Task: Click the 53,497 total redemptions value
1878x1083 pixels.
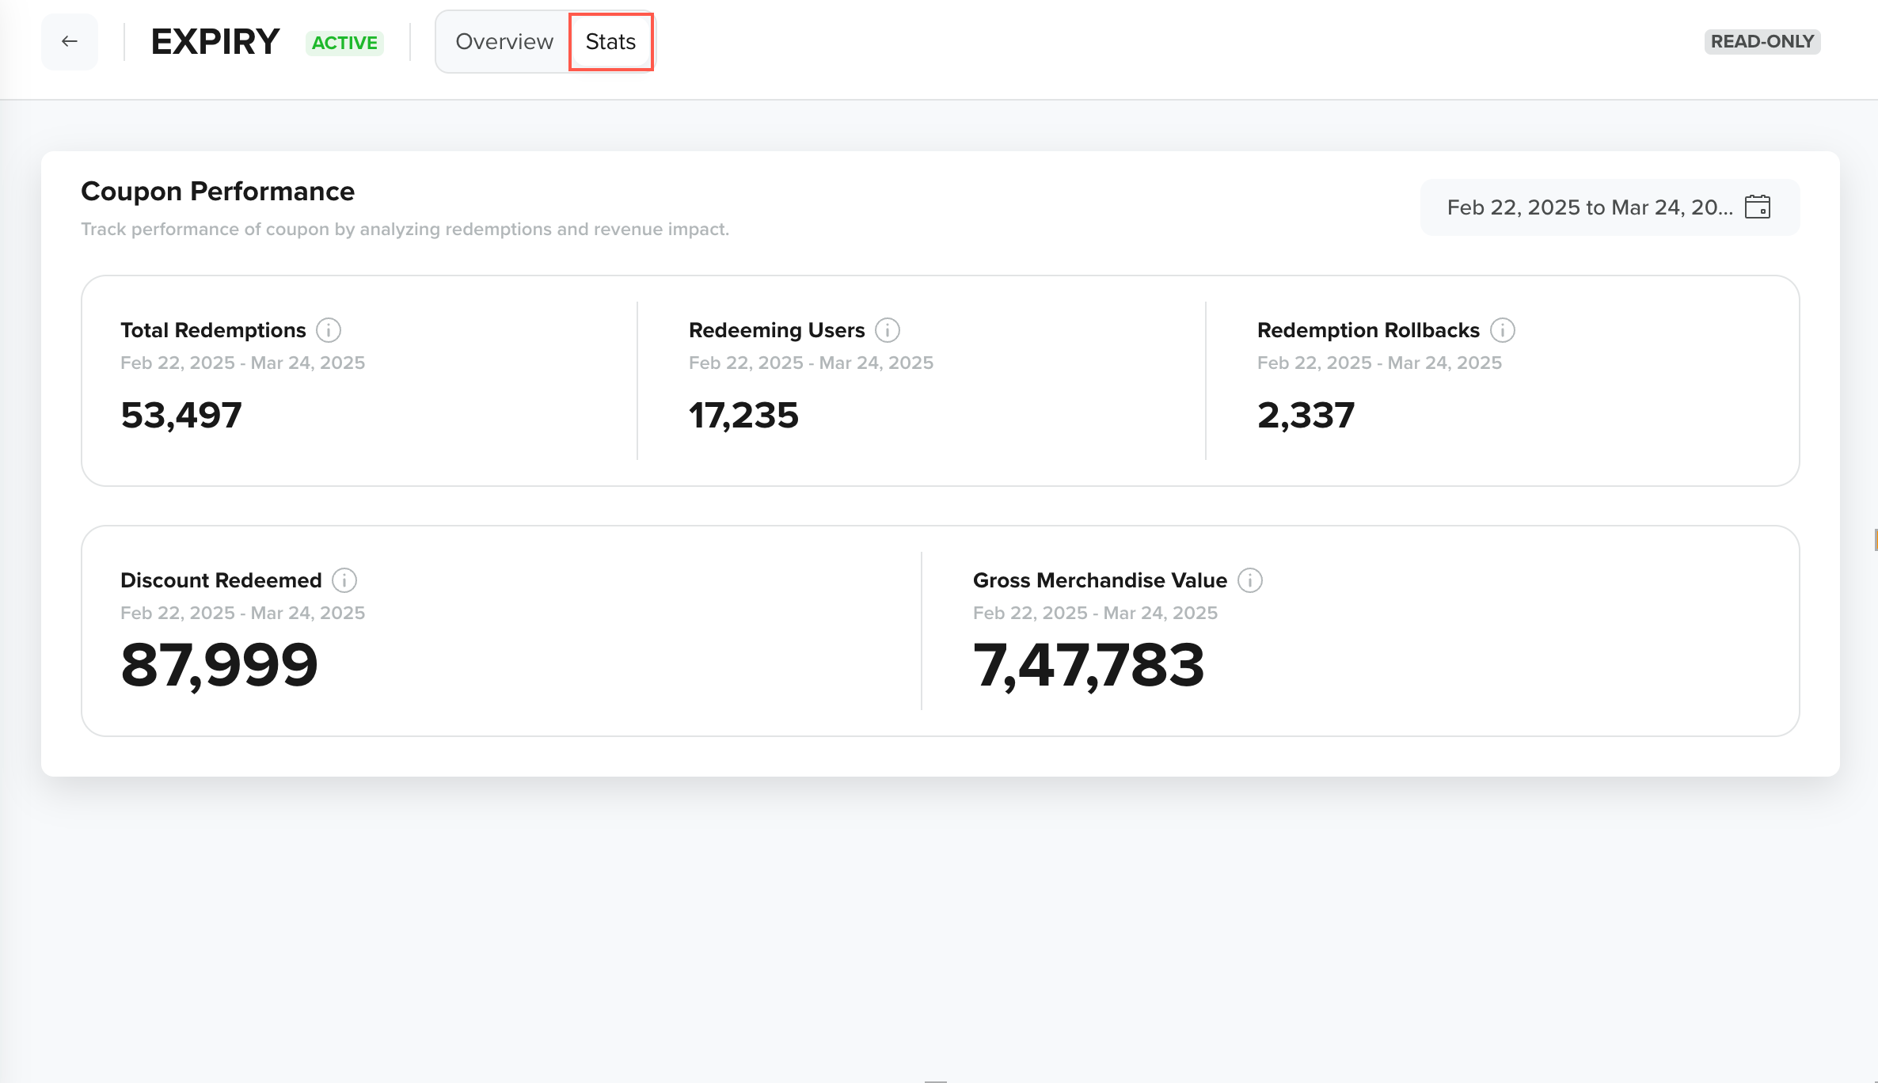Action: (x=181, y=415)
